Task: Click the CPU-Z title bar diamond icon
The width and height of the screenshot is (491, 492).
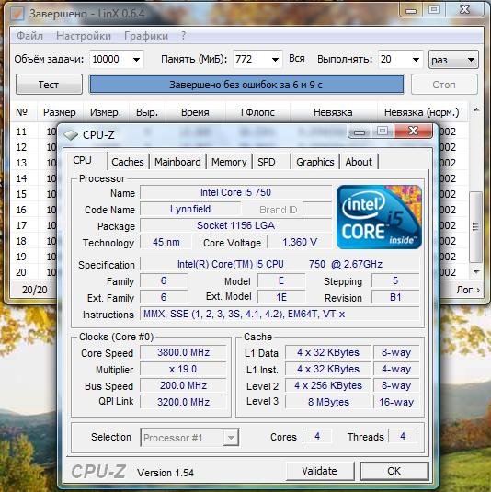Action: [71, 135]
